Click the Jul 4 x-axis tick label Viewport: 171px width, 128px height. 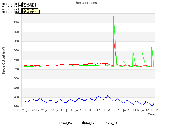[88, 110]
